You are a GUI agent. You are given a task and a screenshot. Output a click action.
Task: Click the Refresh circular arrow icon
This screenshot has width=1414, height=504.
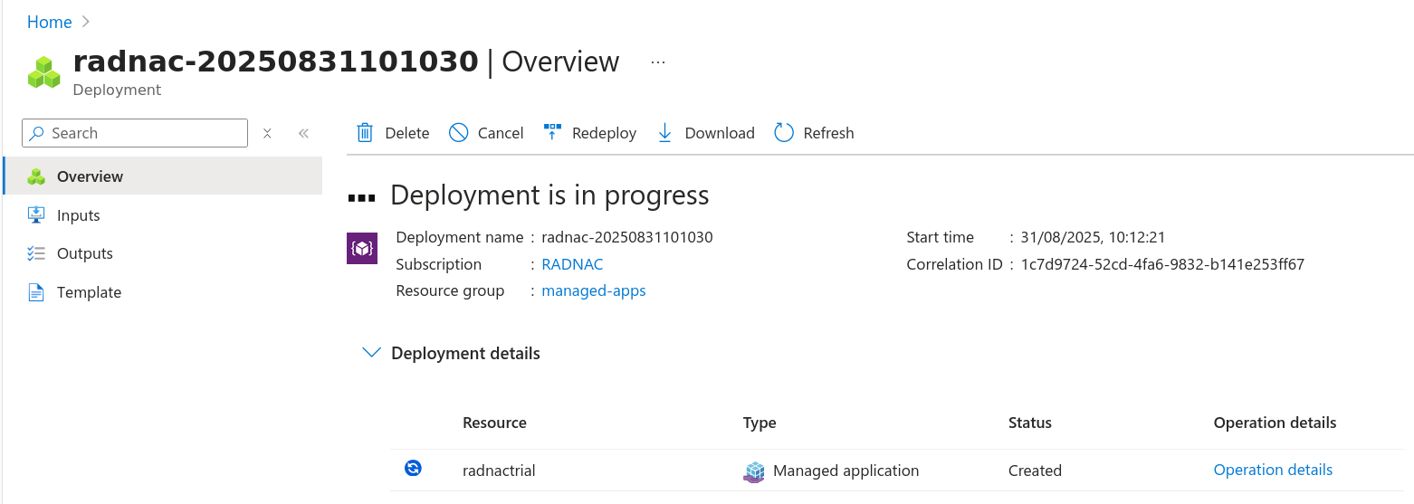coord(784,133)
